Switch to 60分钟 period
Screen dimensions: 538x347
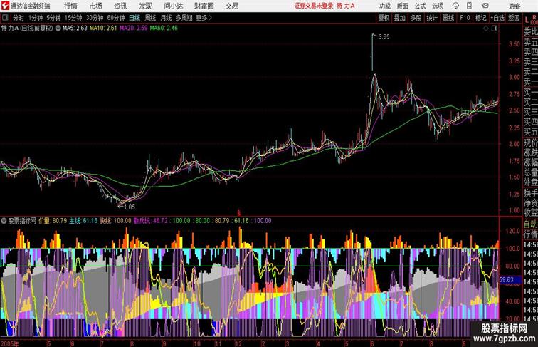pos(115,18)
